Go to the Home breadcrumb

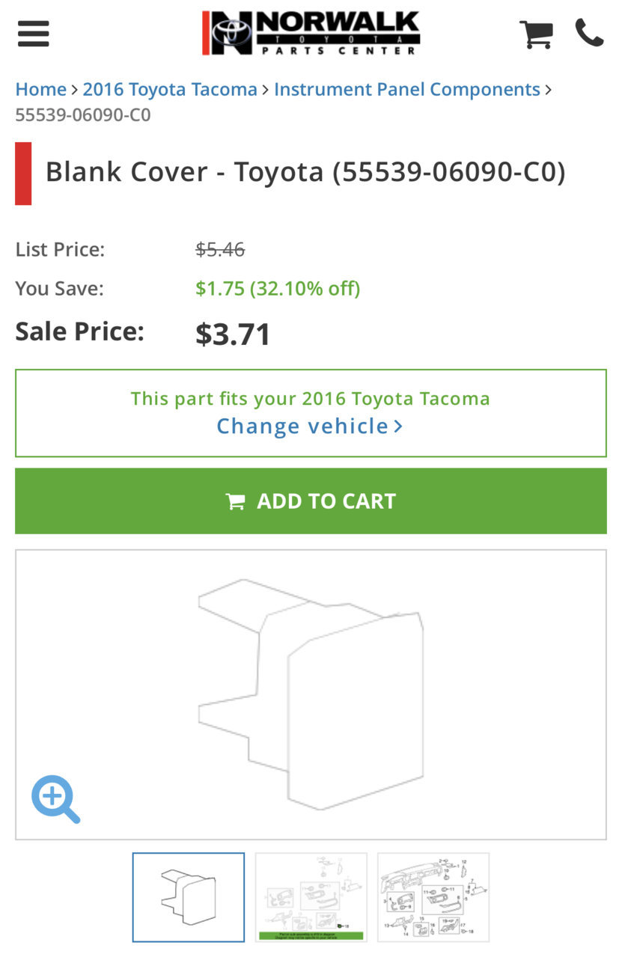[x=41, y=90]
